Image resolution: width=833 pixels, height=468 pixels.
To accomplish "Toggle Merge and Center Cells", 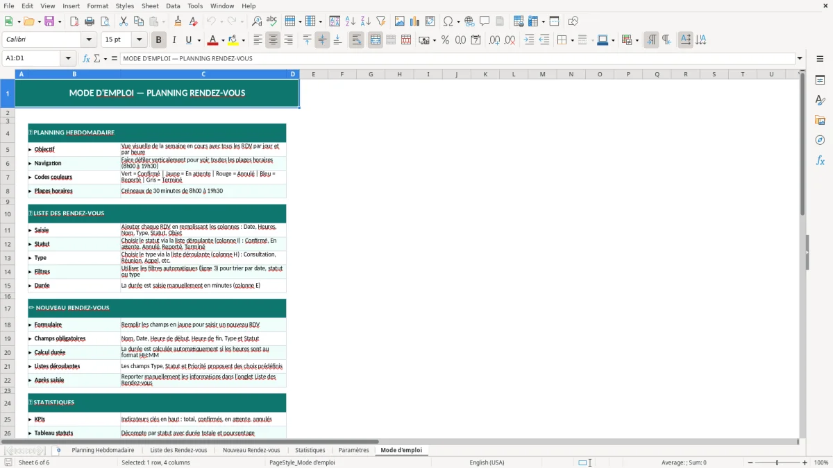I will pos(375,40).
